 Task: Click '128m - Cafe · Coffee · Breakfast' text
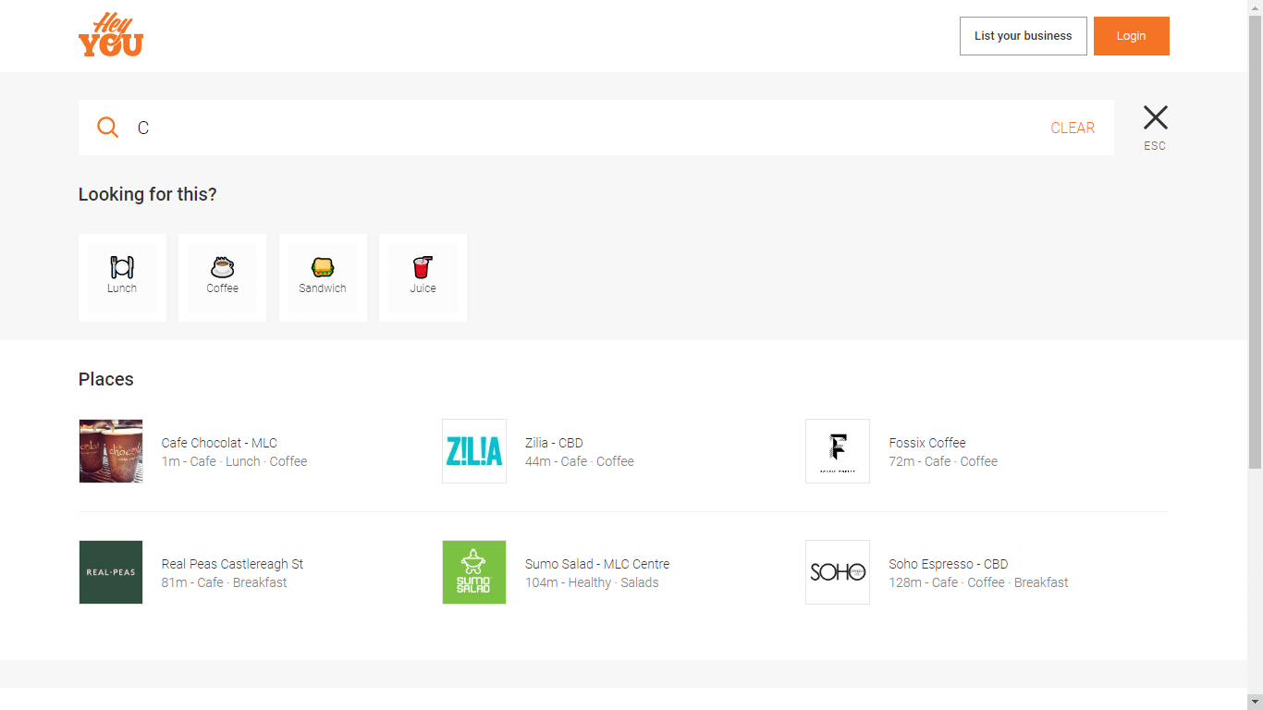pyautogui.click(x=978, y=582)
